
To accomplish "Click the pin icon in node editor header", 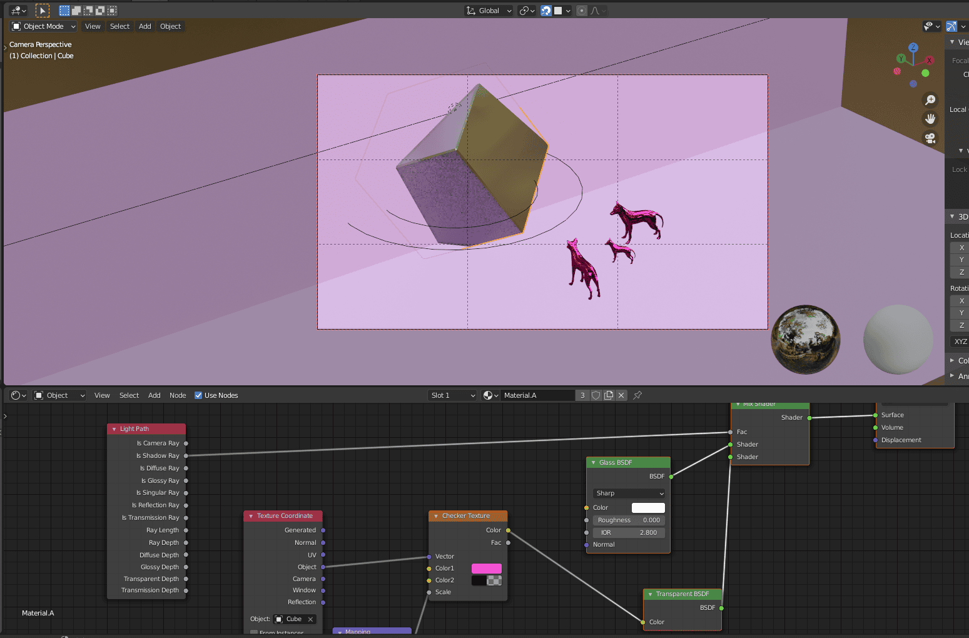I will pos(637,395).
